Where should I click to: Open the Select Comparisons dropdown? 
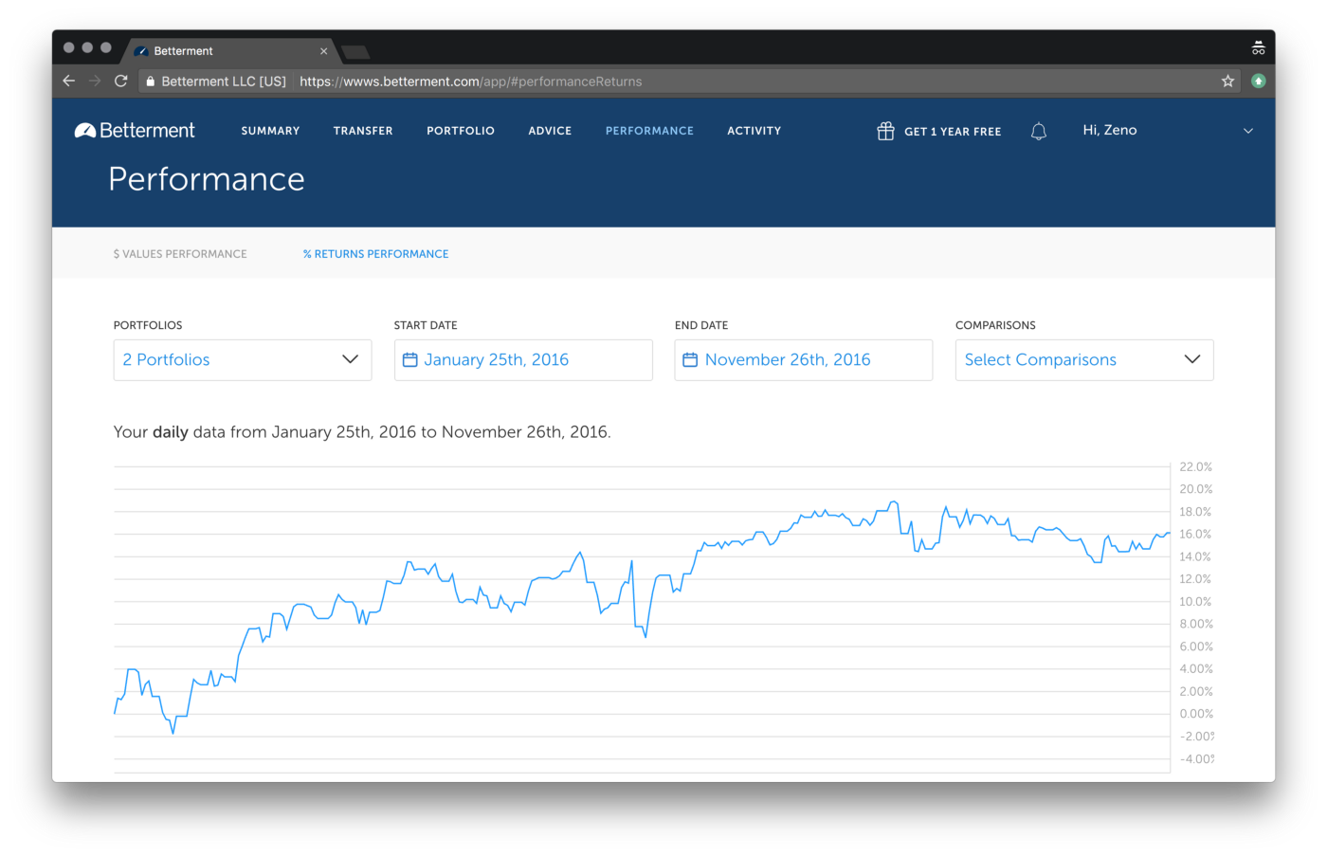1083,359
